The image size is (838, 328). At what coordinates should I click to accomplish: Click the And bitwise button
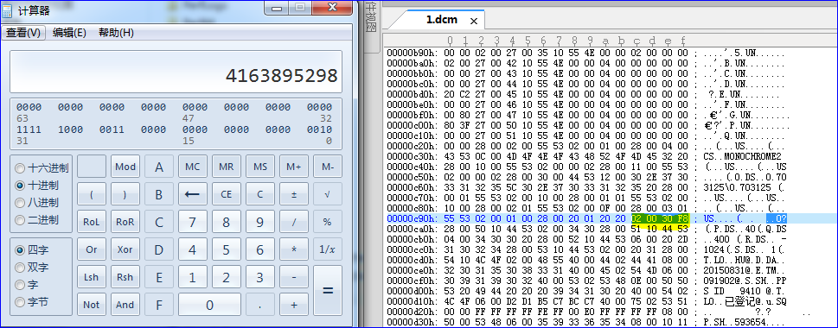pyautogui.click(x=125, y=305)
